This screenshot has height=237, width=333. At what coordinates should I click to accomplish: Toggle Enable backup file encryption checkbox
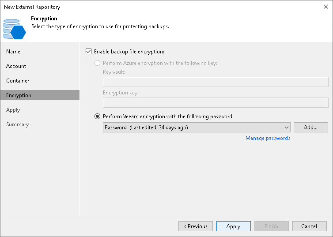pos(88,52)
